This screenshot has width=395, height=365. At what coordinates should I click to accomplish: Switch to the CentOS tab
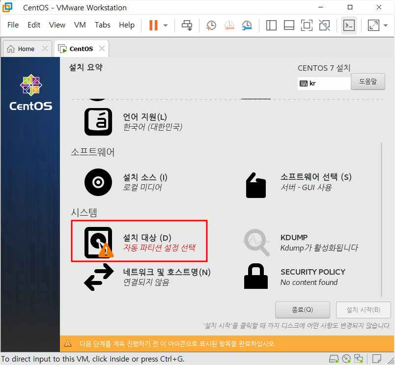[x=81, y=49]
